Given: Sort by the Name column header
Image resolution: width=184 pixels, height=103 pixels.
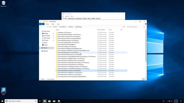Looking at the screenshot, I should pyautogui.click(x=76, y=30).
